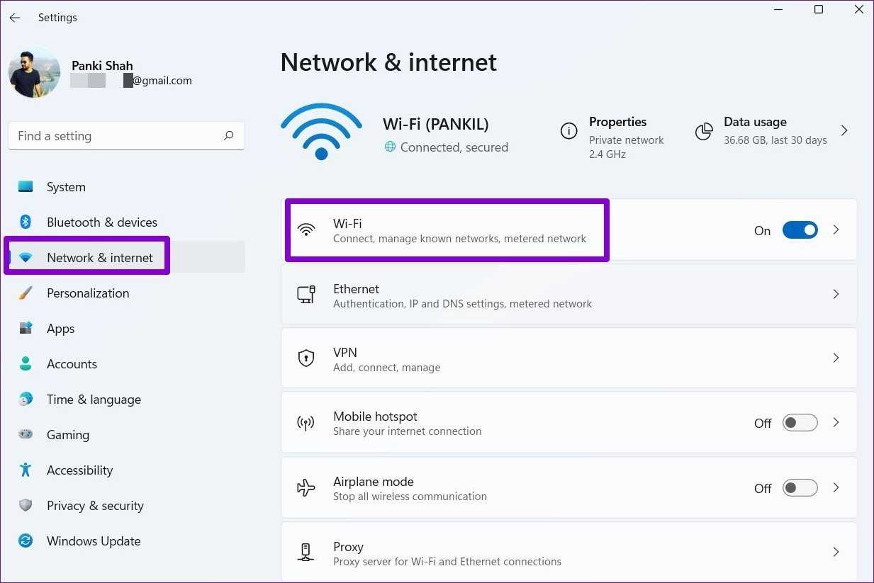Expand Ethernet settings with its chevron

pyautogui.click(x=836, y=294)
